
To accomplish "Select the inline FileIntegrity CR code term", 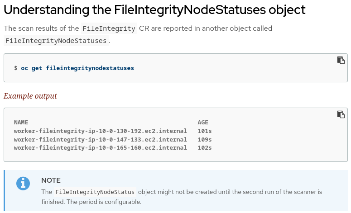I will point(109,28).
